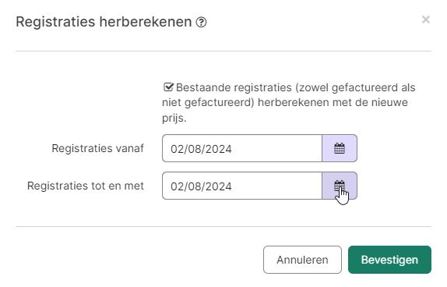Close the dialog with the X icon

tap(426, 19)
